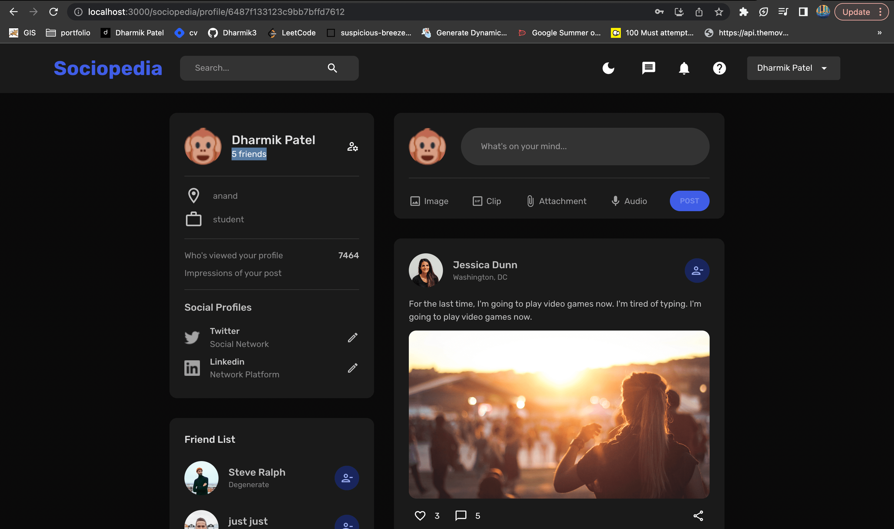Open Steve Ralph's avatar in Friend List
This screenshot has height=529, width=894.
click(201, 478)
